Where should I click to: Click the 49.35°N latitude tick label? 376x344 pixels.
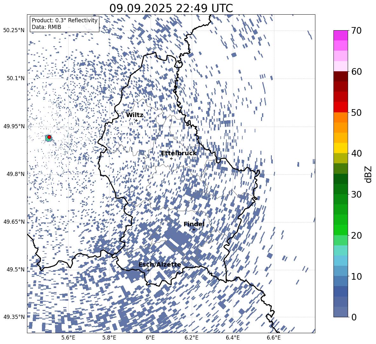click(x=14, y=317)
